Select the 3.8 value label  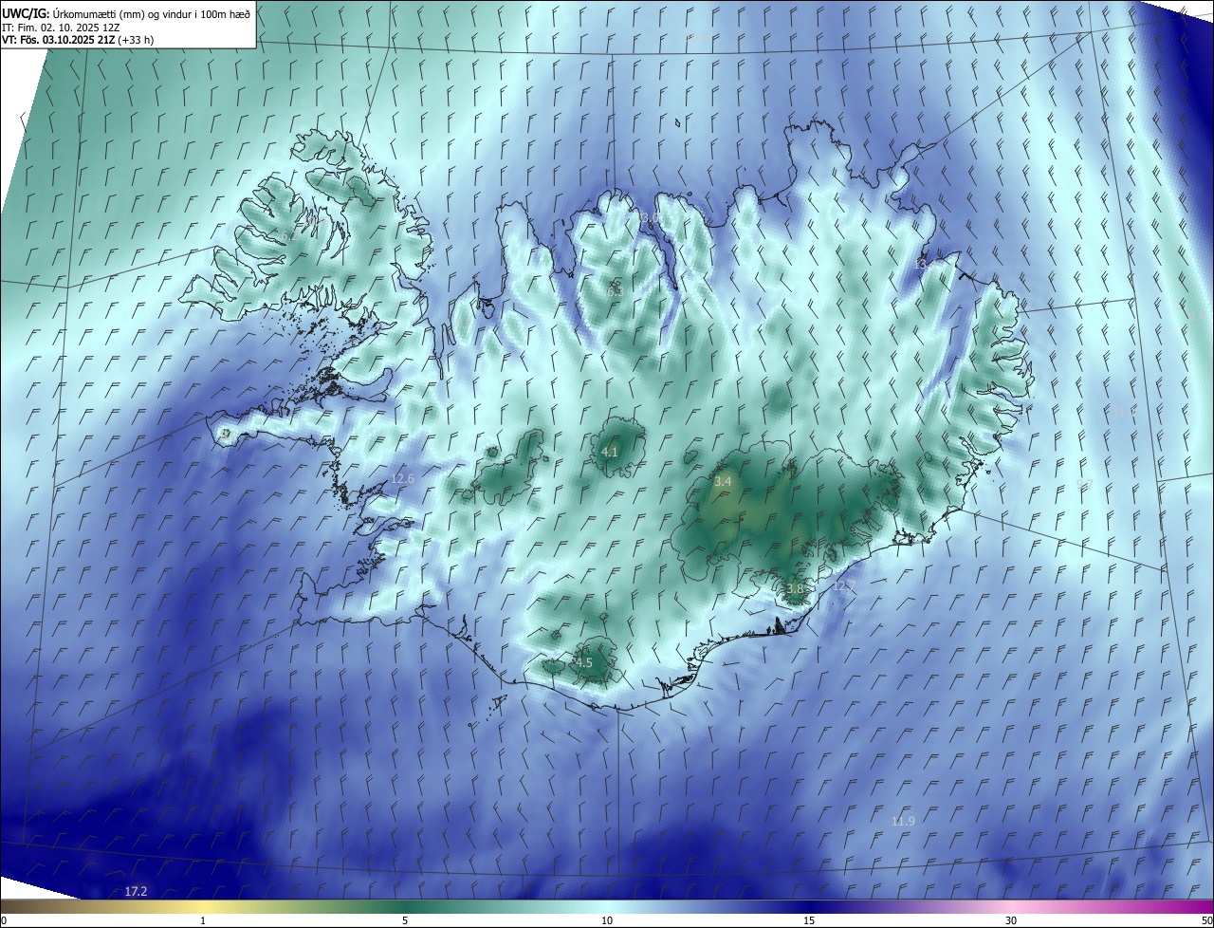click(795, 588)
